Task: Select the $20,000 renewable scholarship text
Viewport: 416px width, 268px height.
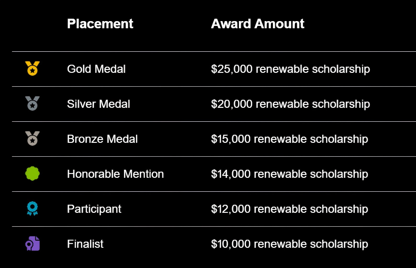Action: (x=291, y=105)
